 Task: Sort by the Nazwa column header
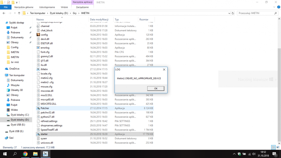(x=40, y=19)
